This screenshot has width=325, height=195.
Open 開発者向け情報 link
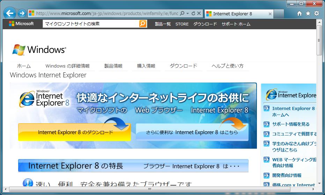287,175
